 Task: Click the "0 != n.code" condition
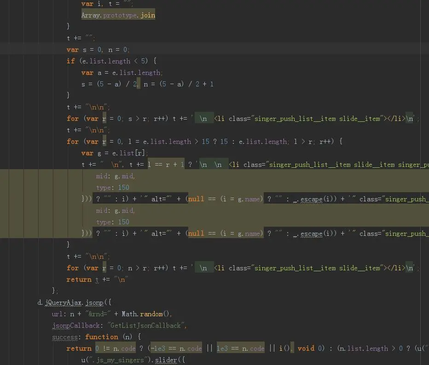tap(115, 348)
